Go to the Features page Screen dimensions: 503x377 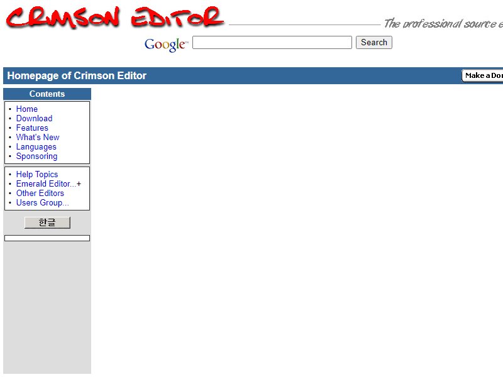pyautogui.click(x=32, y=128)
